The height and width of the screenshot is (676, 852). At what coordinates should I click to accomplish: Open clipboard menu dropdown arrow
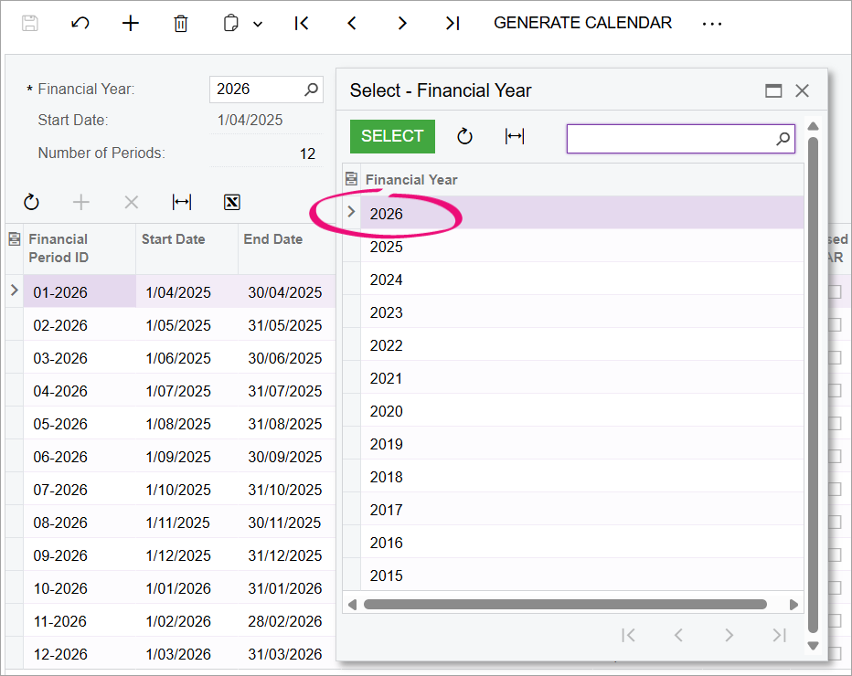[x=258, y=24]
